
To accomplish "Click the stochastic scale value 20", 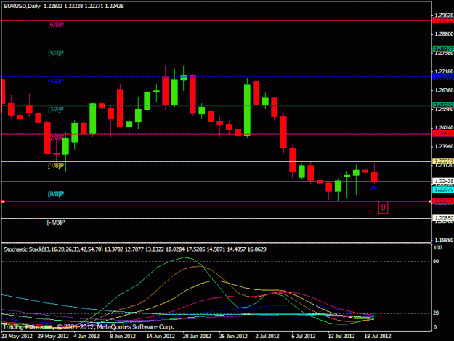I will 436,313.
